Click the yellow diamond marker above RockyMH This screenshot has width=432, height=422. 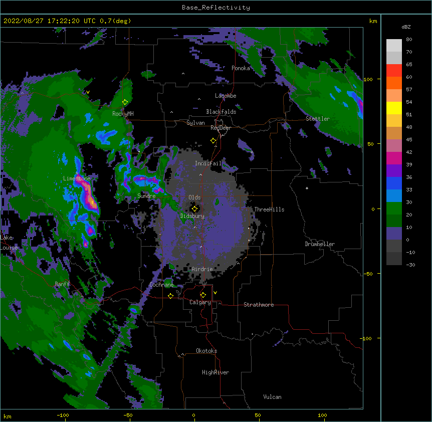[125, 102]
